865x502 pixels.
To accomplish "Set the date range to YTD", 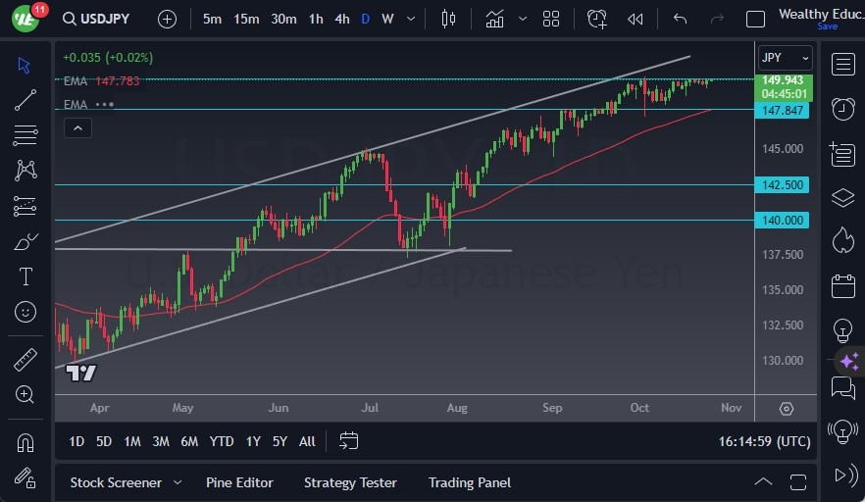I will [x=222, y=441].
